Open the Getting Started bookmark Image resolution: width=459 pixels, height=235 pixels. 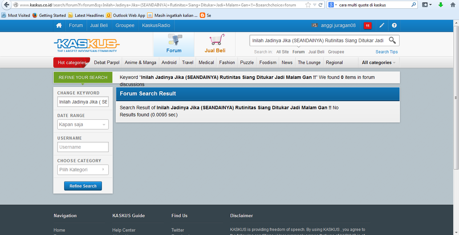click(49, 15)
